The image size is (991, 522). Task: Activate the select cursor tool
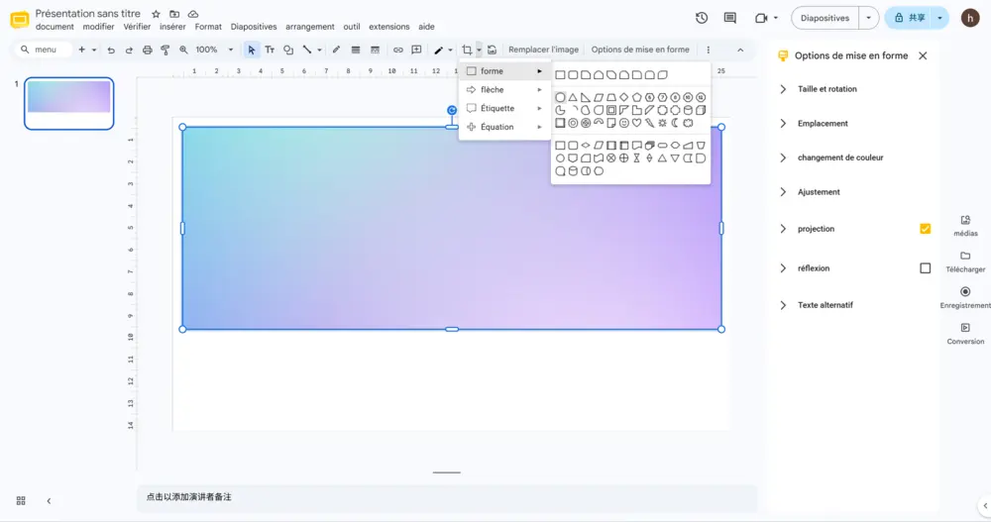tap(252, 50)
